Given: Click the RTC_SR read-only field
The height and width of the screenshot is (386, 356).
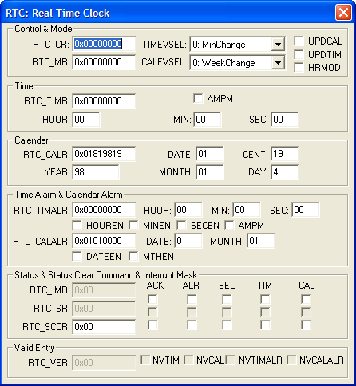Looking at the screenshot, I should [104, 309].
